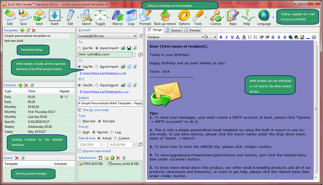323x185 pixels.
Task: Add a new template with green plus
Action: tap(22, 30)
